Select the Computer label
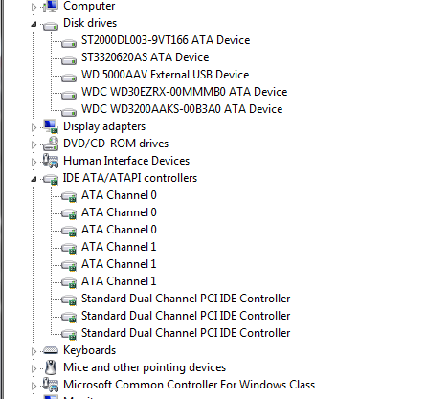The width and height of the screenshot is (427, 399). [x=89, y=6]
